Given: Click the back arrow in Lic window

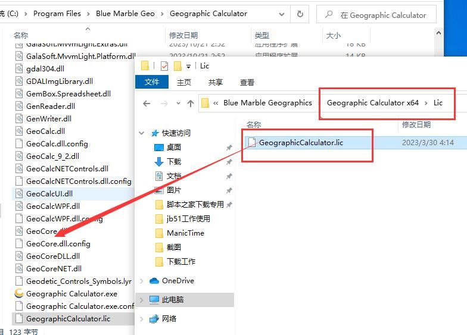Looking at the screenshot, I should pyautogui.click(x=147, y=104).
